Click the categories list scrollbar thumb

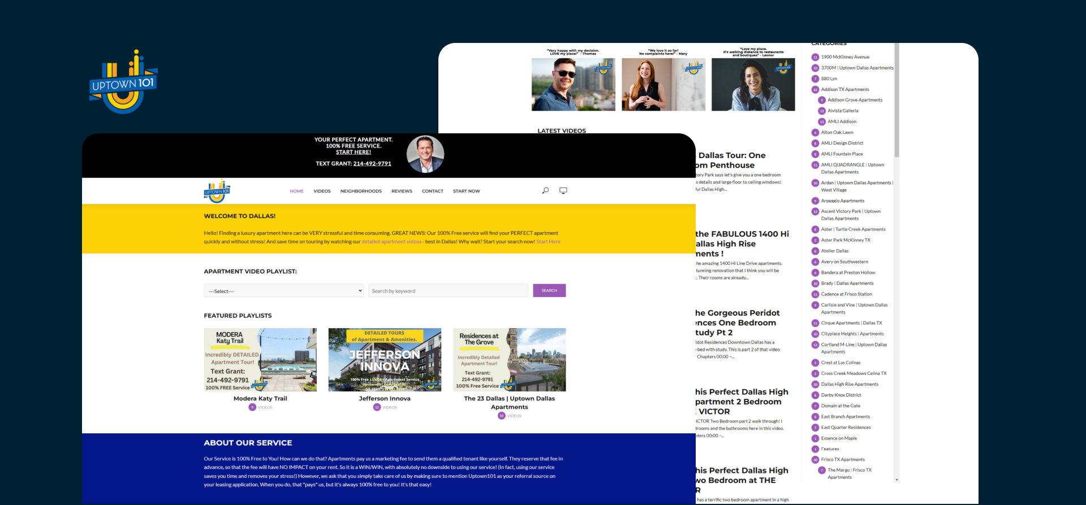point(897,101)
